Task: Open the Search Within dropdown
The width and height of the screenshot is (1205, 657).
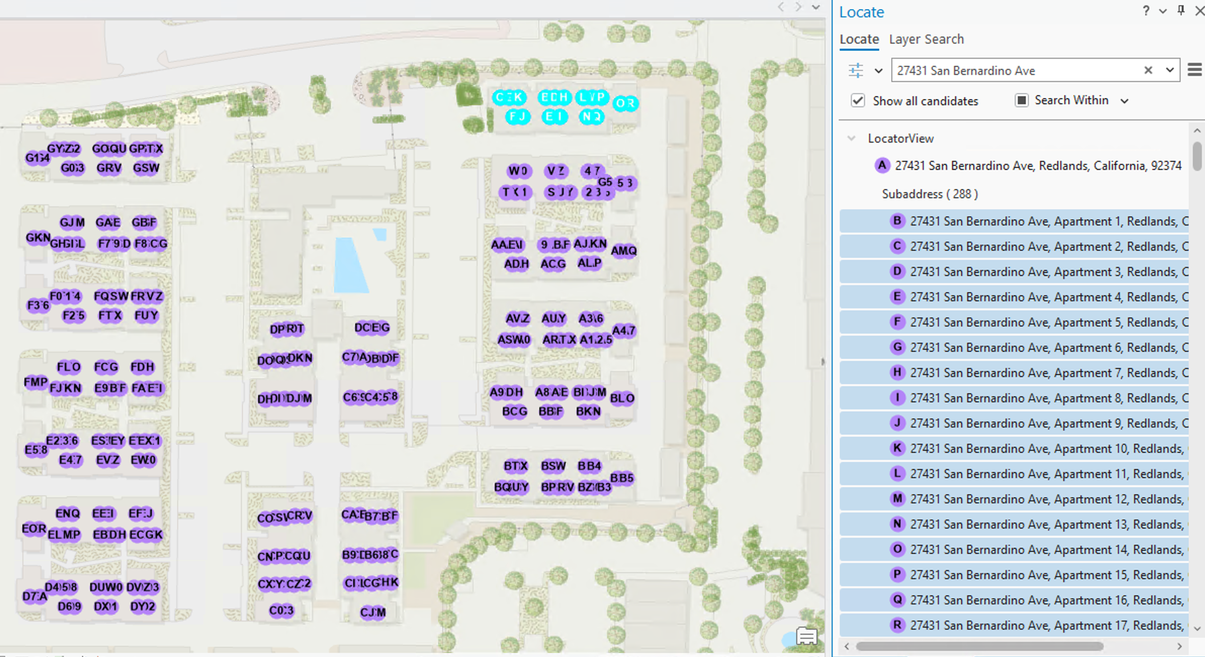Action: (1124, 101)
